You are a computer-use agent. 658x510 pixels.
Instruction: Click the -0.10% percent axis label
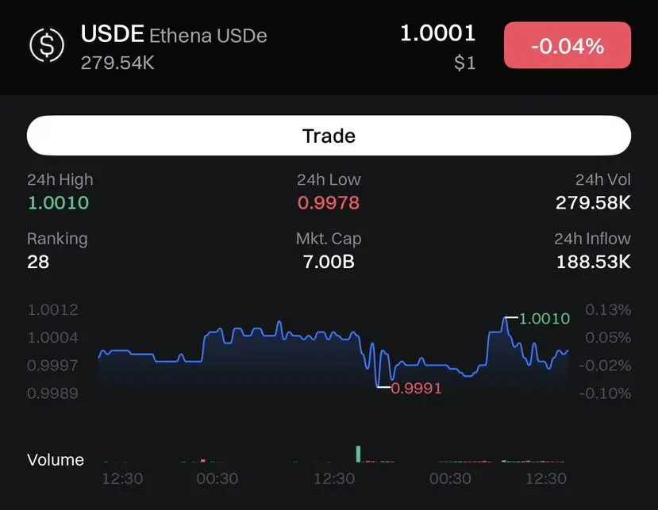pos(605,393)
